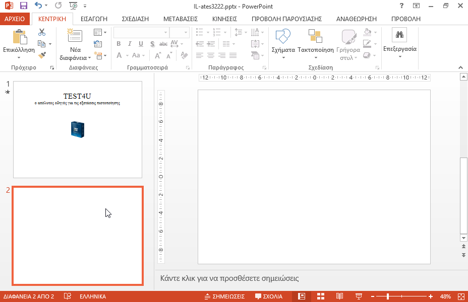Switch to the ΠΡΟΒΟΛΗ ΠΑΡΟΥΣΙΑΣΗΣ tab

point(286,19)
